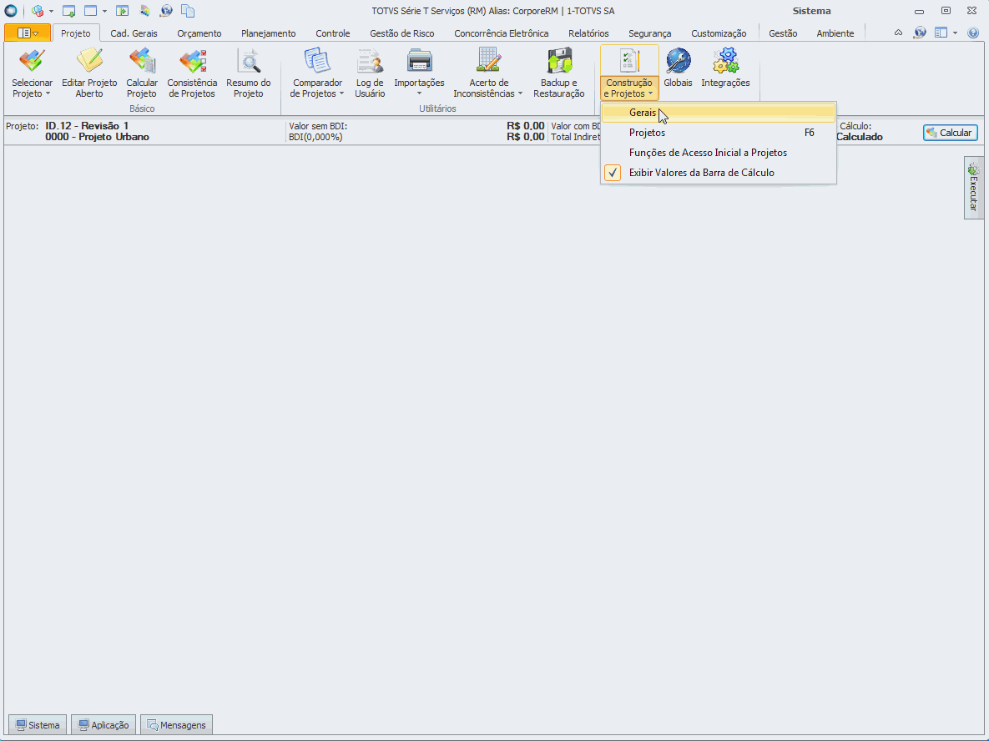Select Gerais from the dropdown menu
Viewport: 989px width, 741px height.
719,113
